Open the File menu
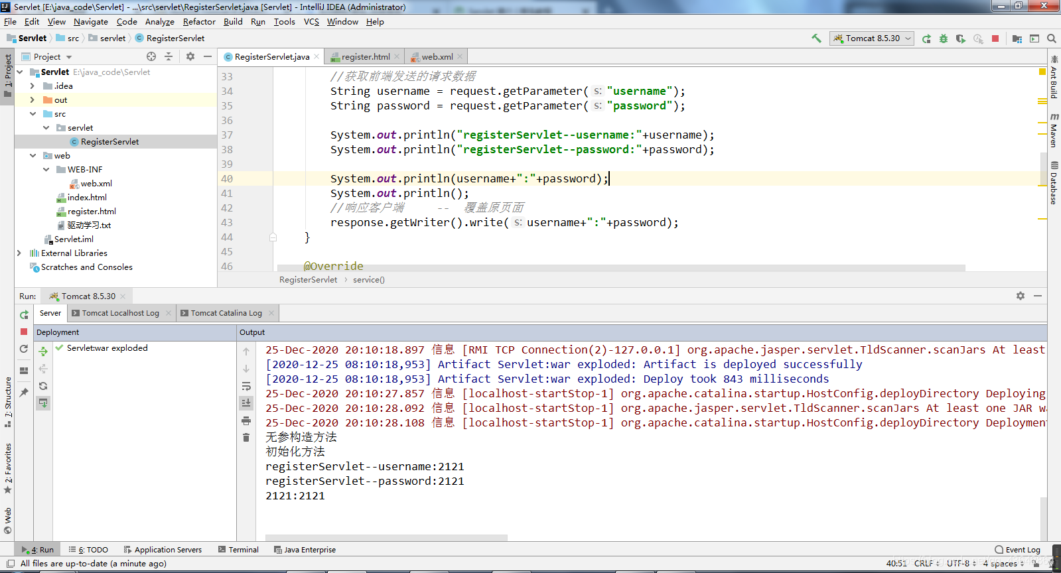Viewport: 1061px width, 573px height. click(11, 21)
